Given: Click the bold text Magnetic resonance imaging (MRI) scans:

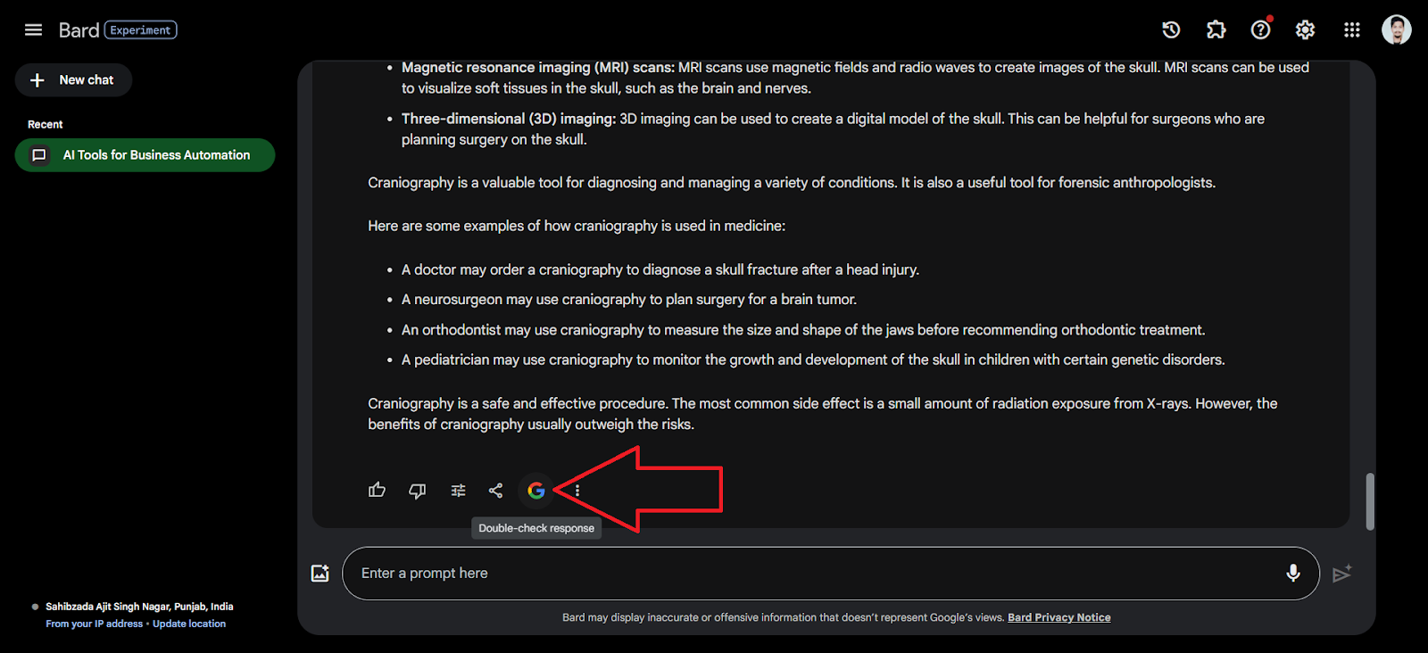Looking at the screenshot, I should [x=538, y=68].
